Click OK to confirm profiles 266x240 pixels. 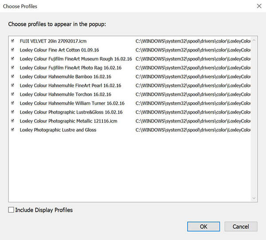coord(203,226)
